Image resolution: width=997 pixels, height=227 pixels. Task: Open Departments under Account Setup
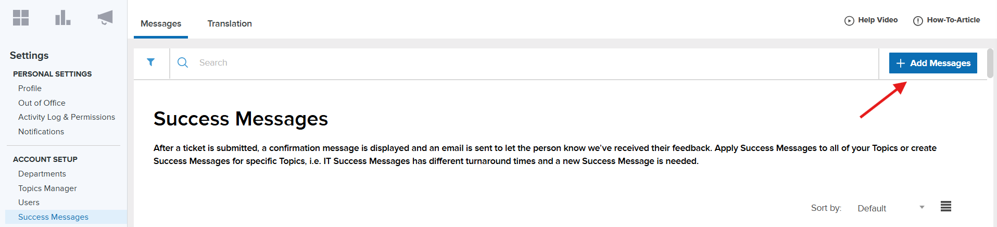pos(42,174)
